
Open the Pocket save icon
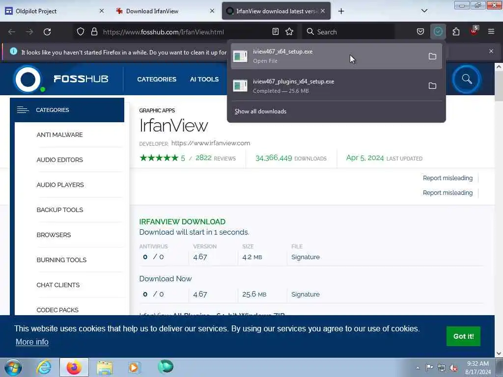[x=420, y=31]
